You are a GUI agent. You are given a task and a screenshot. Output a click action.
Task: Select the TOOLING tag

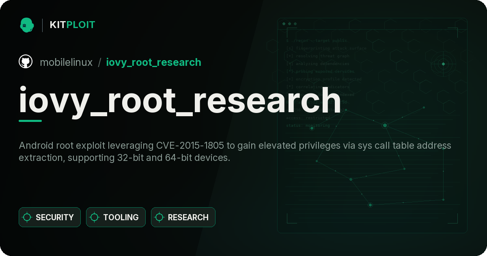116,217
